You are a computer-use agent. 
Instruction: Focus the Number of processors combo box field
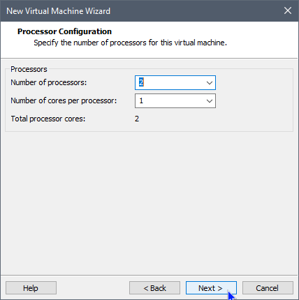coord(175,82)
